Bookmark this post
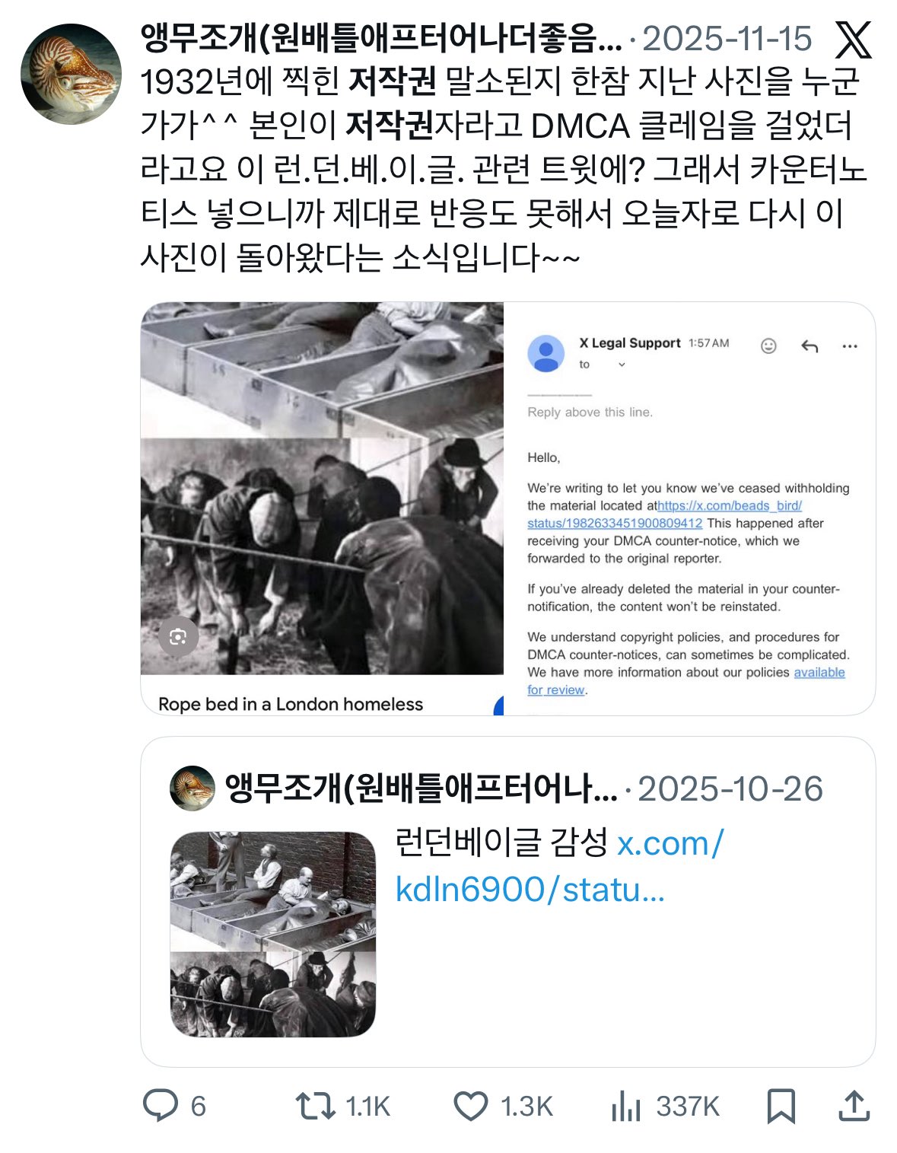The image size is (897, 1153). click(781, 1106)
